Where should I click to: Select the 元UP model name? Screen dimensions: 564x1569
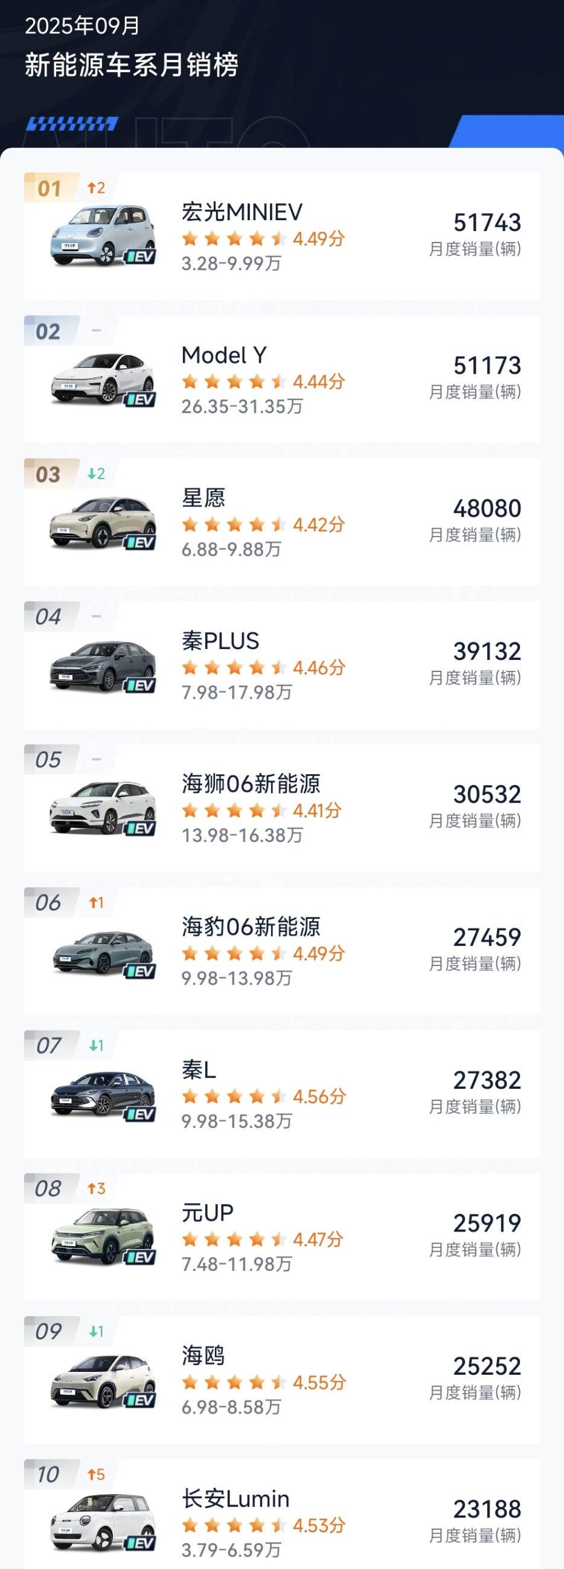207,1213
